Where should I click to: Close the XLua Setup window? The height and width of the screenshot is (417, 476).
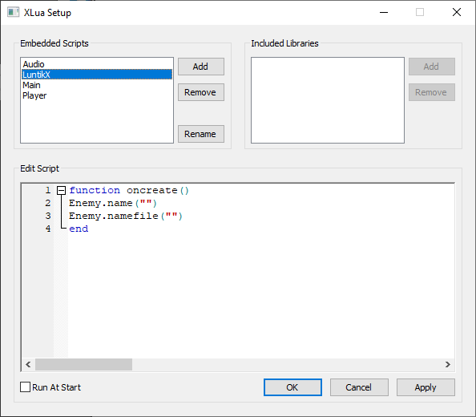[457, 13]
